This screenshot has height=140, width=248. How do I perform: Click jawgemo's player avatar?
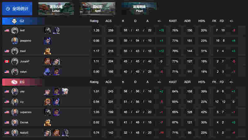coord(15,41)
